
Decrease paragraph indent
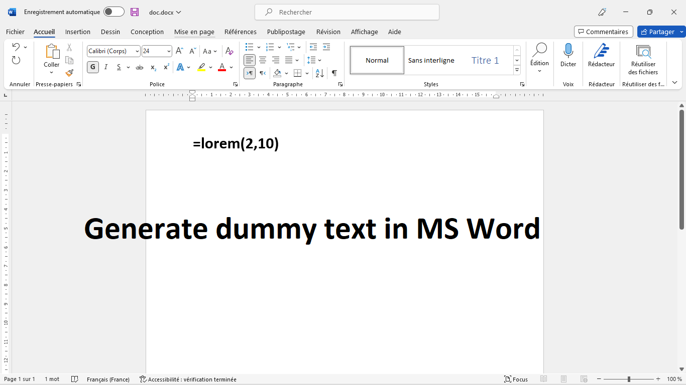point(313,47)
